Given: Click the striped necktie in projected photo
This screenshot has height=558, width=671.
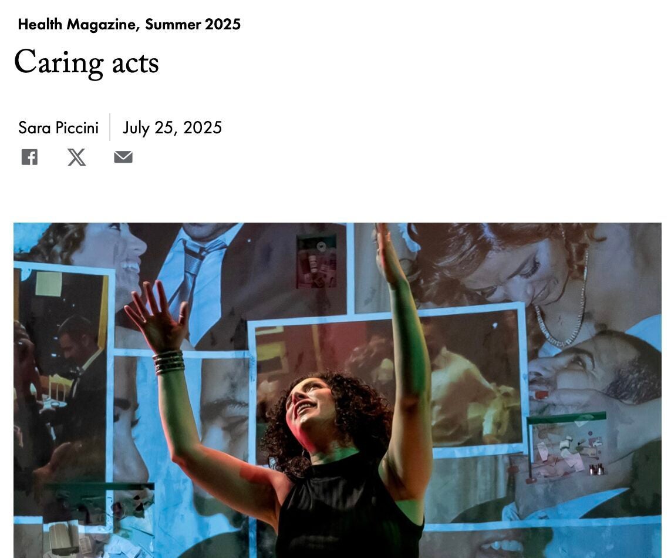Looking at the screenshot, I should [x=195, y=275].
